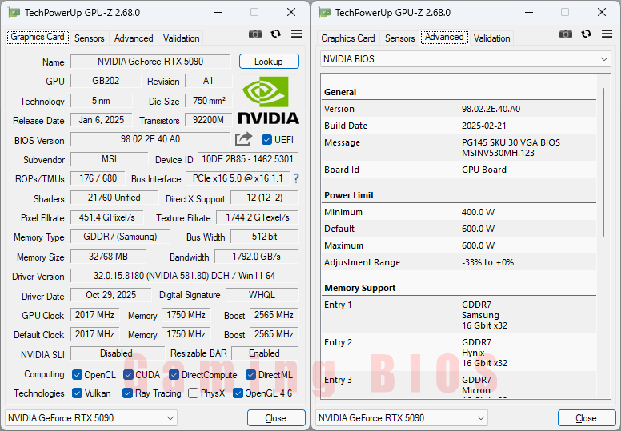Click the Die Size field 750 mm²

[x=209, y=101]
